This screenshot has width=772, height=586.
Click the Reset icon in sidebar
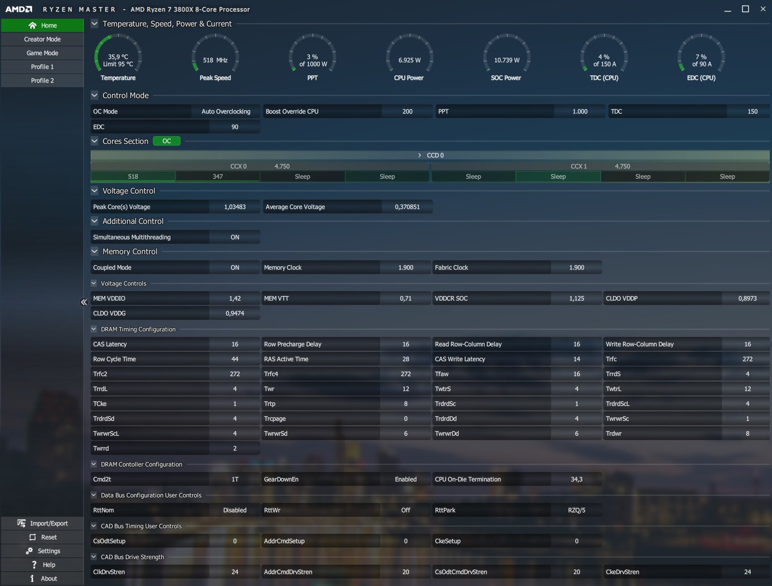[x=32, y=537]
